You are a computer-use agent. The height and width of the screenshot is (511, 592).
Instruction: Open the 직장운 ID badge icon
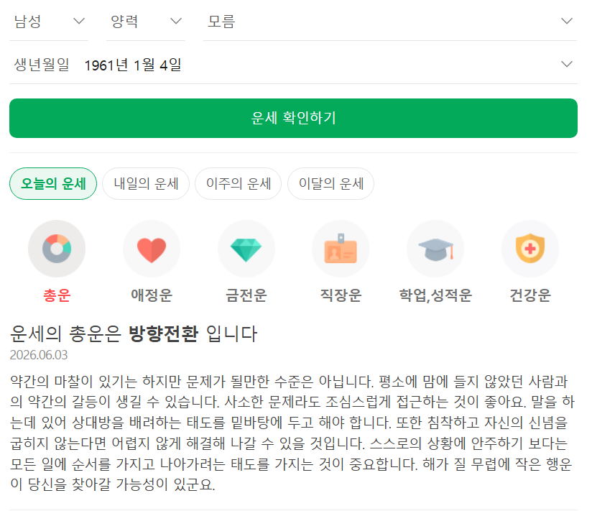click(341, 249)
